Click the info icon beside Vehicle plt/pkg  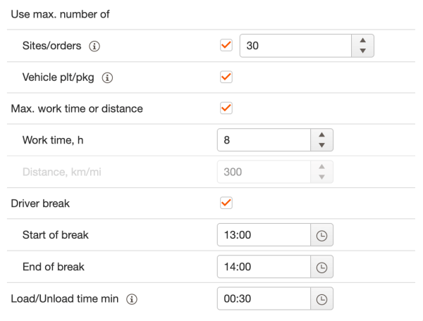coord(107,78)
